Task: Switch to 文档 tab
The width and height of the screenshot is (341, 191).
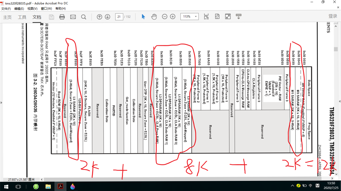Action: click(37, 17)
